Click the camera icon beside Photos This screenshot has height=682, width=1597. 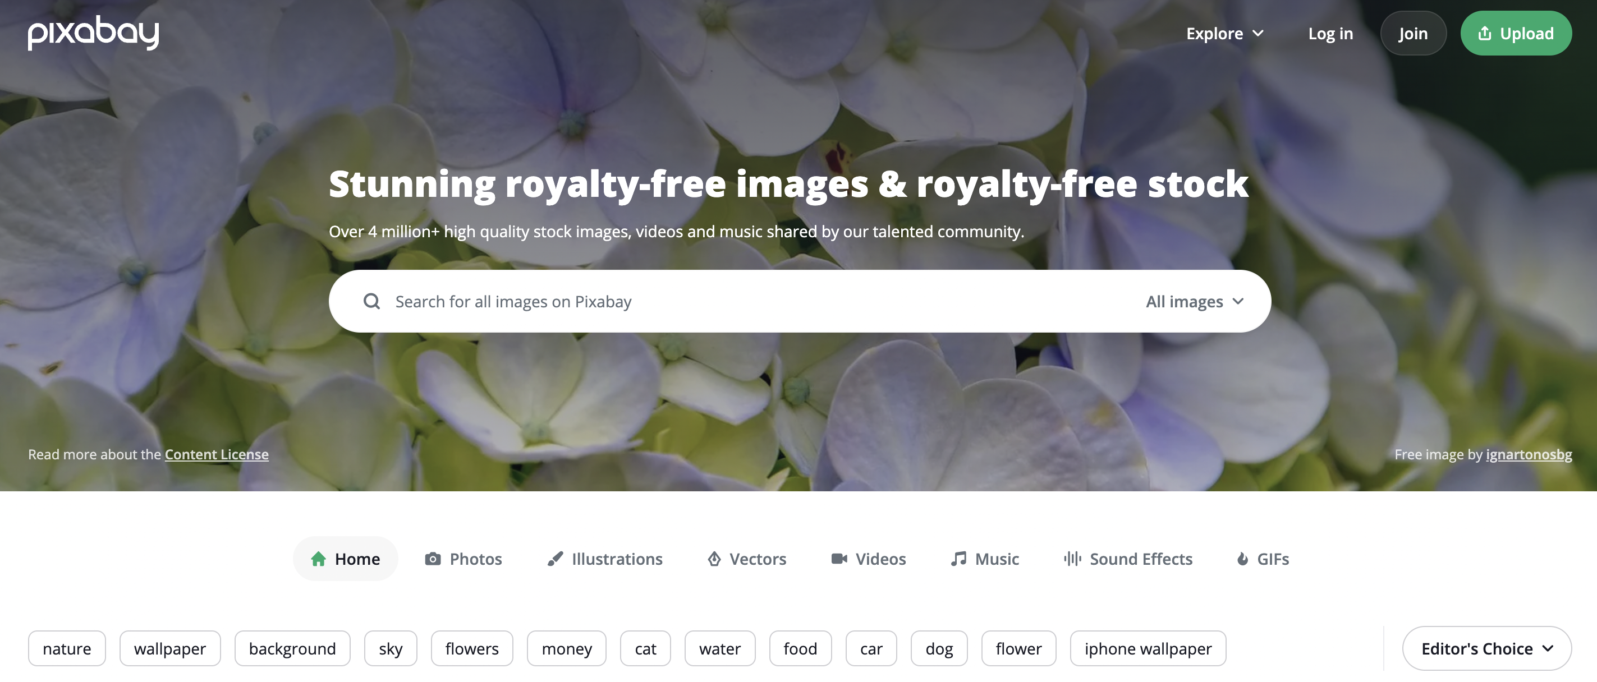click(433, 559)
